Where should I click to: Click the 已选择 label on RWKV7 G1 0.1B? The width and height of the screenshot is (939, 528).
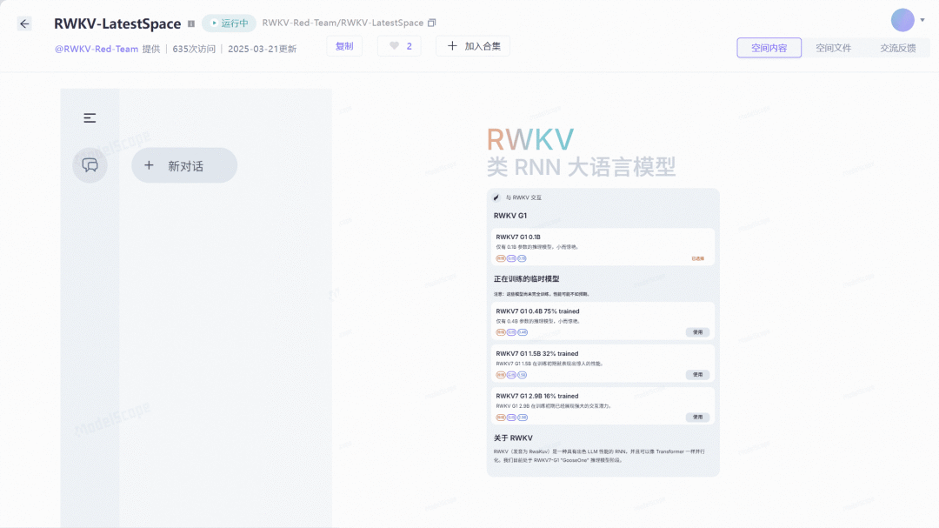697,259
